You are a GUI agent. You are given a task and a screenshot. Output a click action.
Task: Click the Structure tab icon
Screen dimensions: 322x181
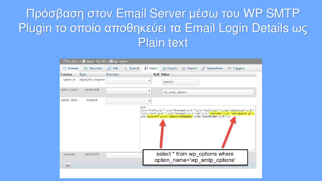[x=86, y=68]
